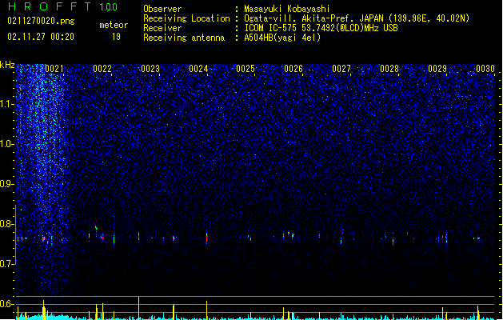
Task: Click the 0.6 frequency axis label
Action: click(x=7, y=304)
